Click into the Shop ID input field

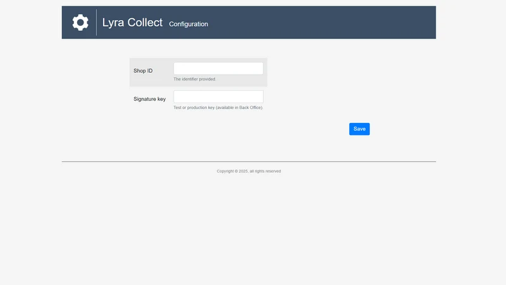coord(218,68)
